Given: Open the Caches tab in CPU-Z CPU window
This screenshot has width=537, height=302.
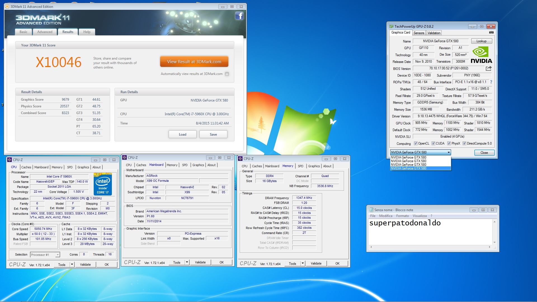Looking at the screenshot, I should pyautogui.click(x=26, y=167).
